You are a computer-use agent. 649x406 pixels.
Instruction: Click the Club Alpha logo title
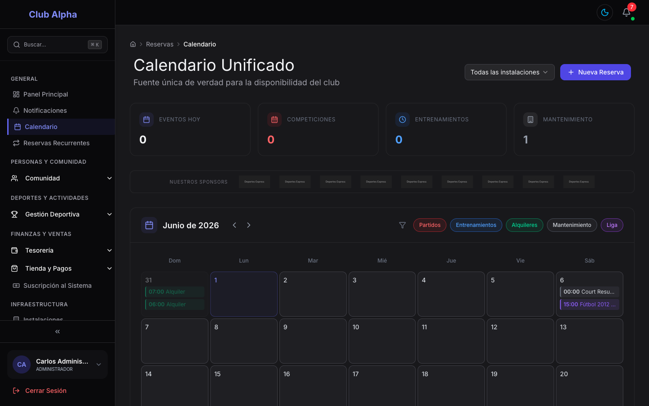click(53, 14)
